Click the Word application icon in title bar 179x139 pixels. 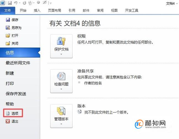coord(2,3)
